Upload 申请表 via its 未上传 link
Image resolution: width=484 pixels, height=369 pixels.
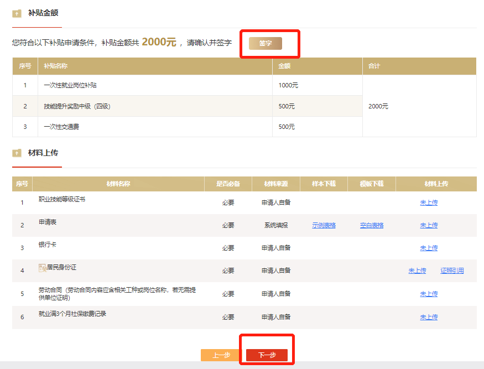pyautogui.click(x=429, y=225)
